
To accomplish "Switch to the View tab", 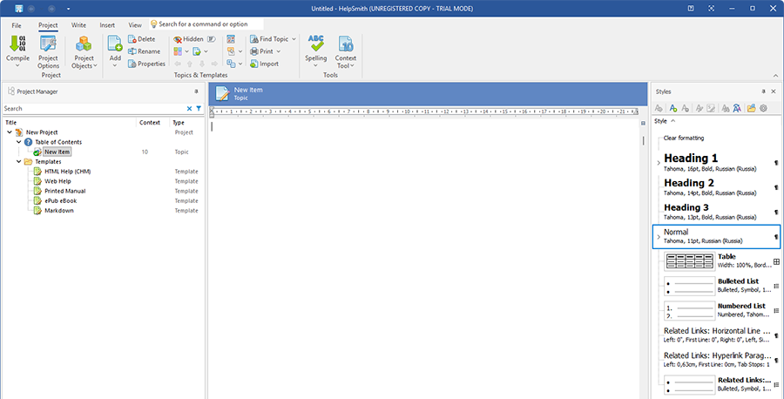I will (135, 25).
